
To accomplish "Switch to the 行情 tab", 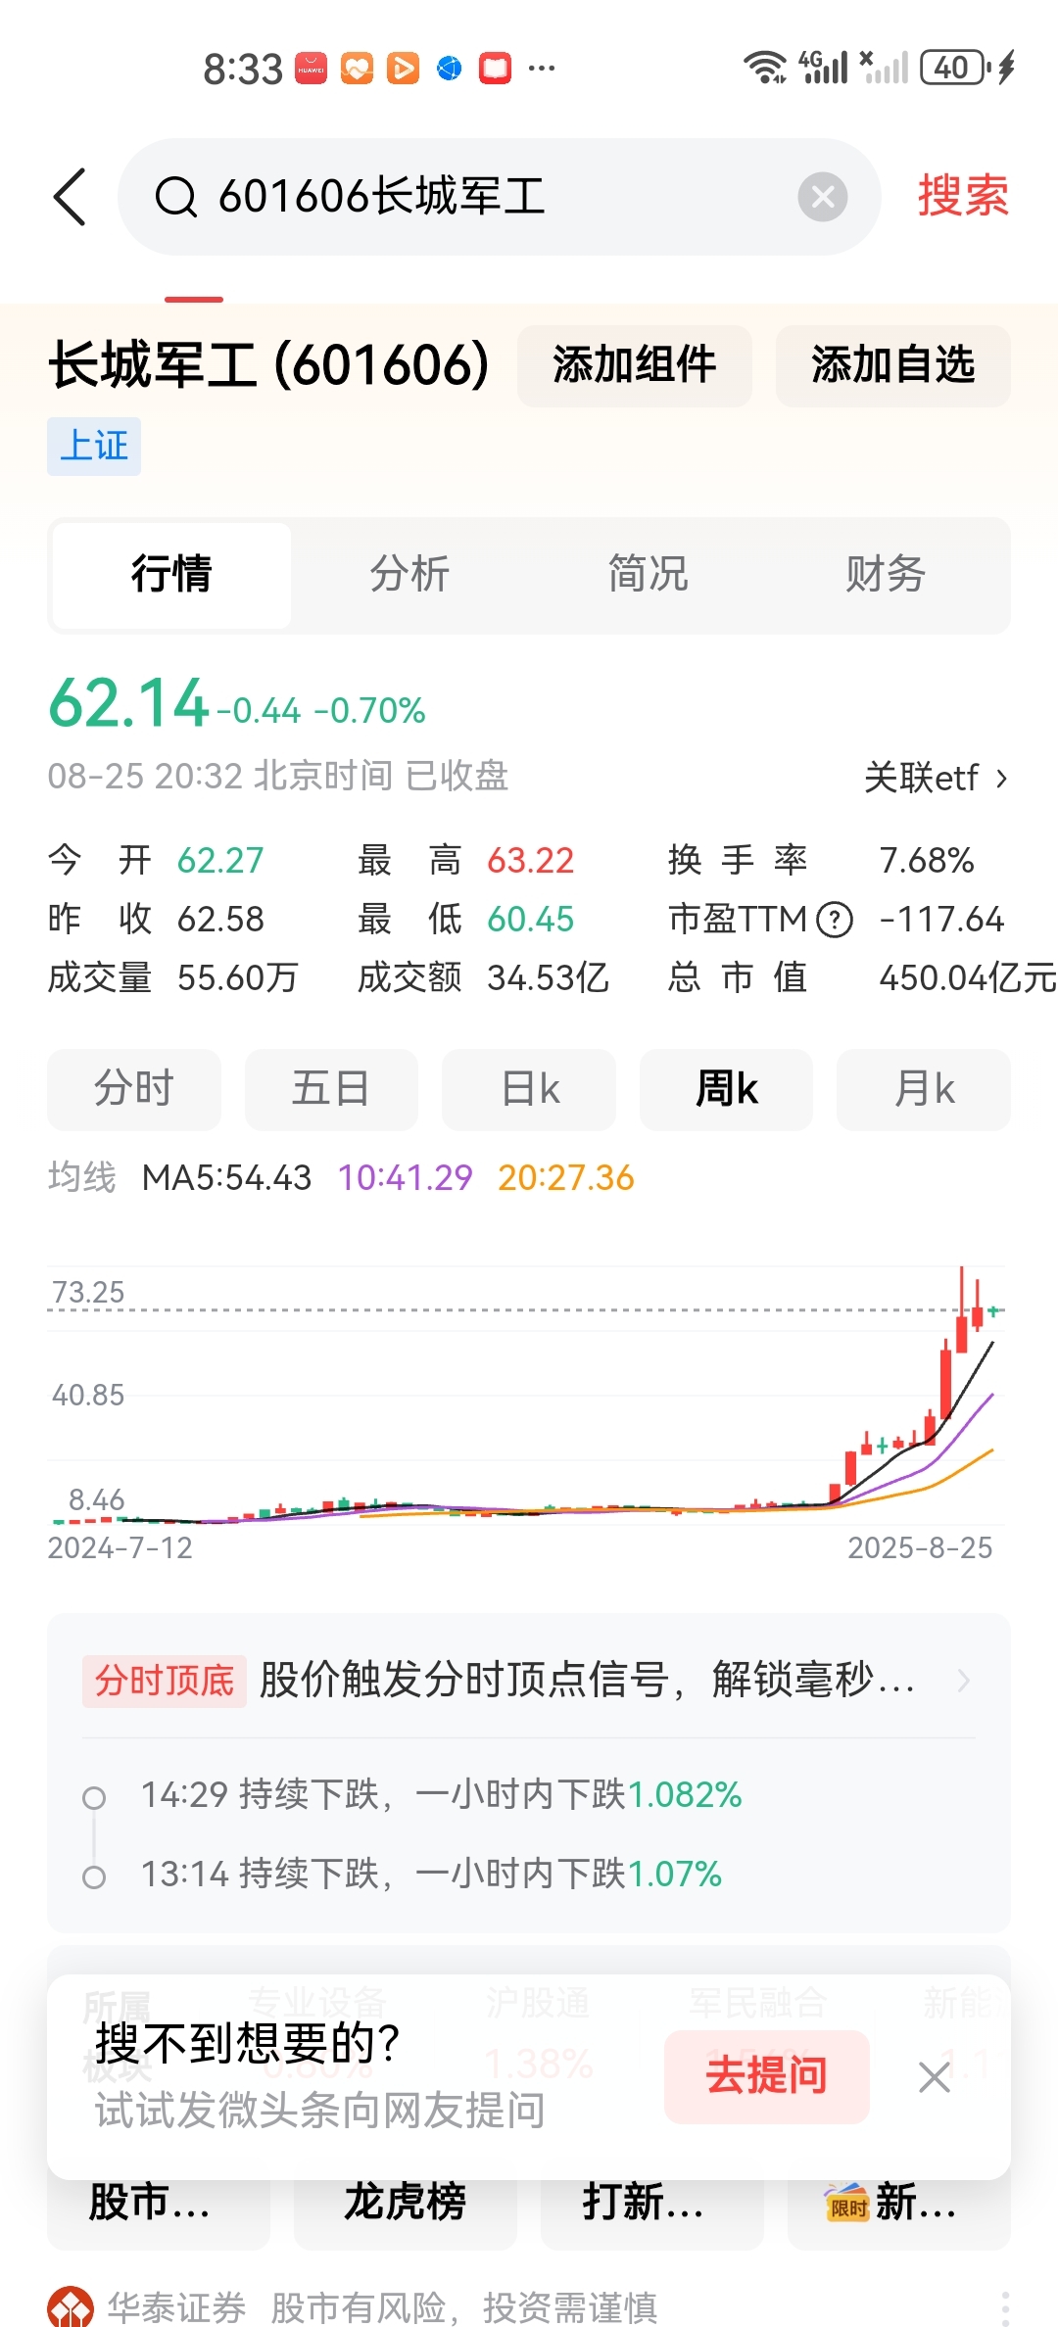I will point(171,575).
